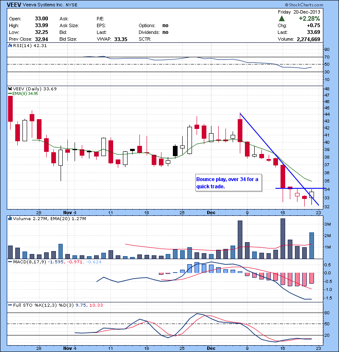Click the Volume value 2,274,669
The image size is (339, 352).
(308, 39)
